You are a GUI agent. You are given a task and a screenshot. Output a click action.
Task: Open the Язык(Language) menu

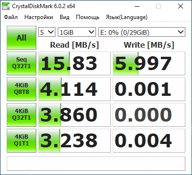tap(127, 17)
